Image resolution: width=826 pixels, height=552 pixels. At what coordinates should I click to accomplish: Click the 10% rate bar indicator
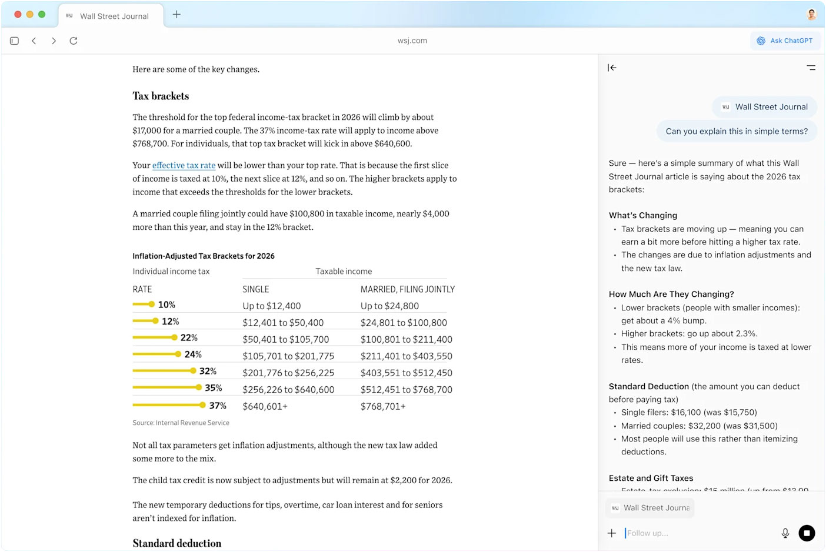point(144,305)
